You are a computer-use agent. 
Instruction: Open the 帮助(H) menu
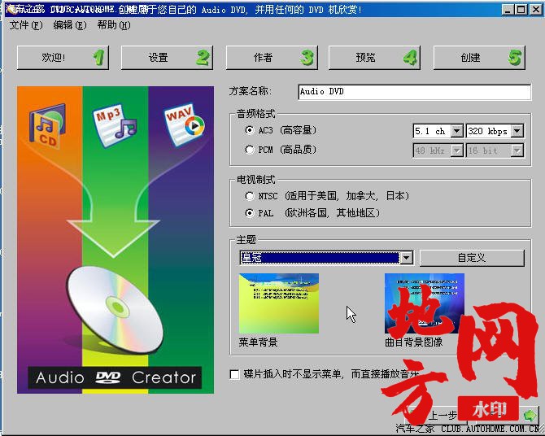pyautogui.click(x=114, y=25)
